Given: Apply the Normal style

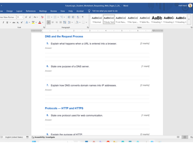Looking at the screenshot, I should pyautogui.click(x=97, y=19).
